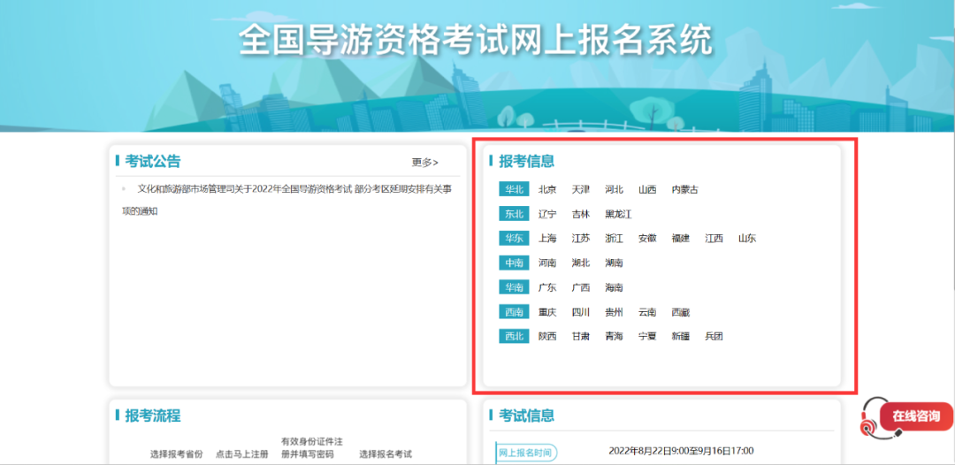The image size is (955, 465).
Task: Click the 选择报名考试 step text
Action: pos(386,454)
